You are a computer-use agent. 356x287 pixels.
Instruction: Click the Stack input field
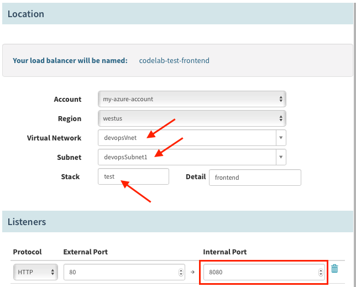click(x=133, y=176)
